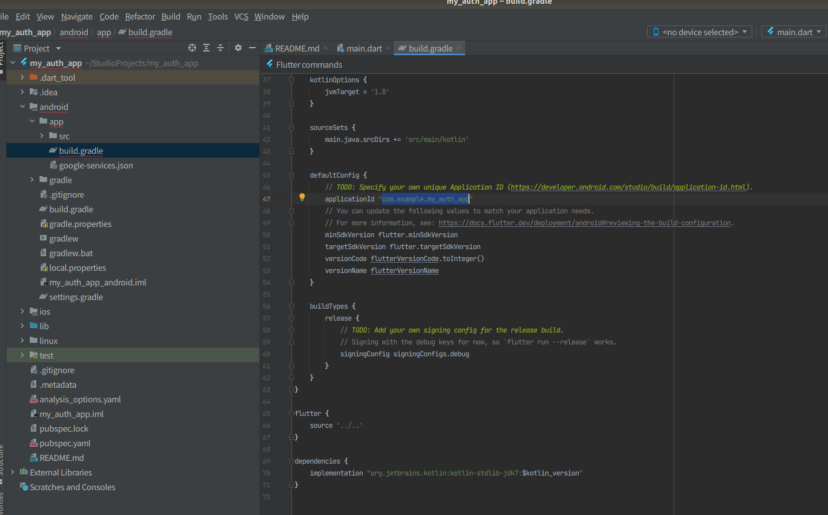Click the android breadcrumb in navigation bar
Screen dimensions: 828x515
click(74, 32)
